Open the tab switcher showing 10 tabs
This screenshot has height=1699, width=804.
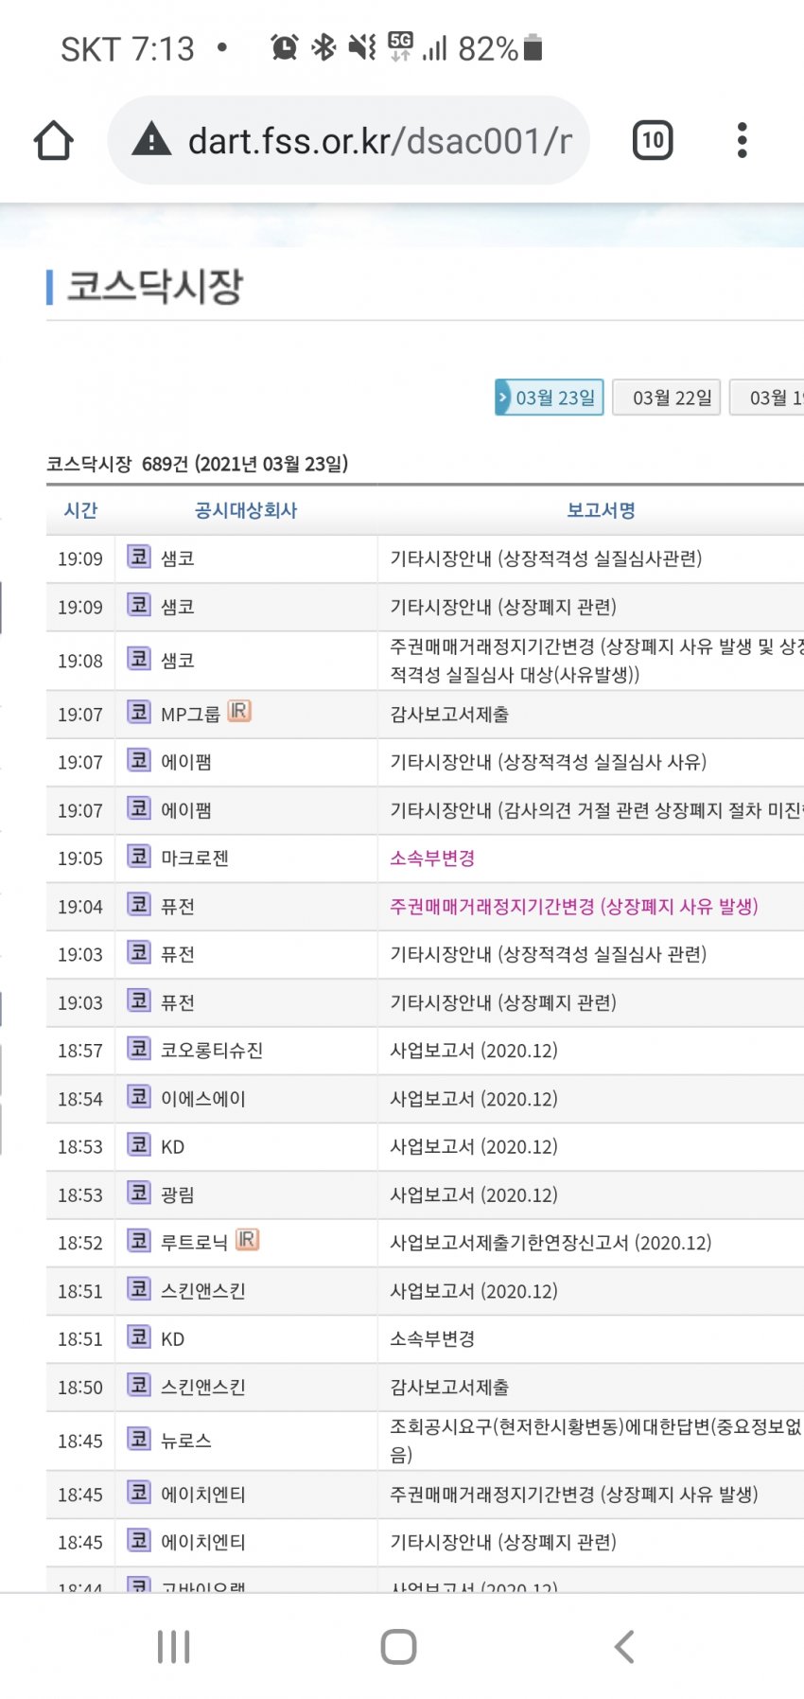tap(653, 141)
